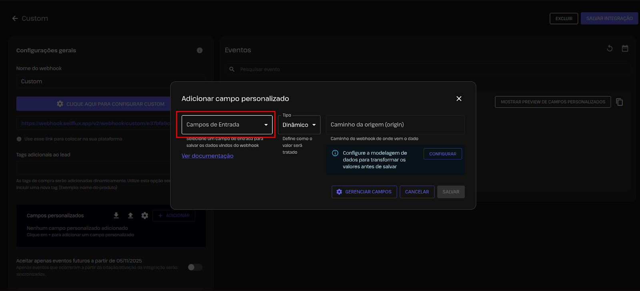Open the Ver documentação link
Image resolution: width=640 pixels, height=291 pixels.
pyautogui.click(x=207, y=156)
